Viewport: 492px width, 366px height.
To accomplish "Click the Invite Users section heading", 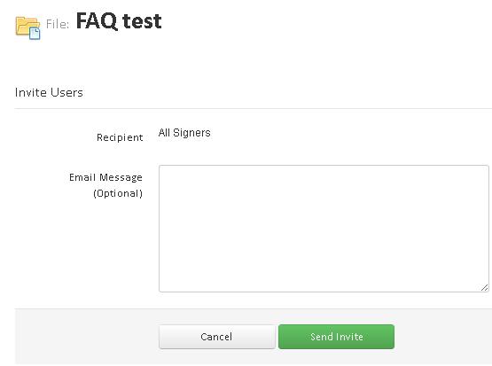I will click(49, 92).
